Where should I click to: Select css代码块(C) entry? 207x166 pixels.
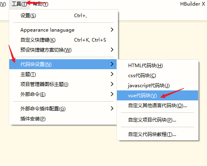pyautogui.click(x=157, y=76)
